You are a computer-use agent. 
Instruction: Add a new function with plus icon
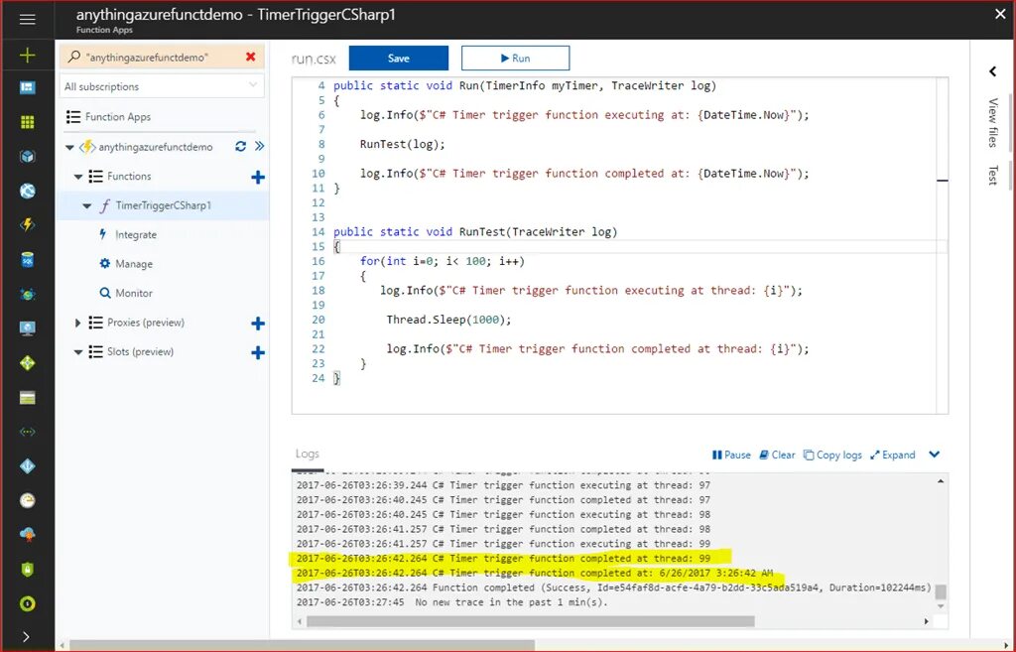pyautogui.click(x=258, y=177)
